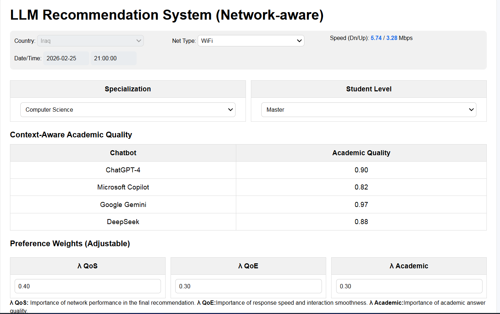The width and height of the screenshot is (500, 314).
Task: Click the Chatbot column header
Action: pyautogui.click(x=123, y=153)
